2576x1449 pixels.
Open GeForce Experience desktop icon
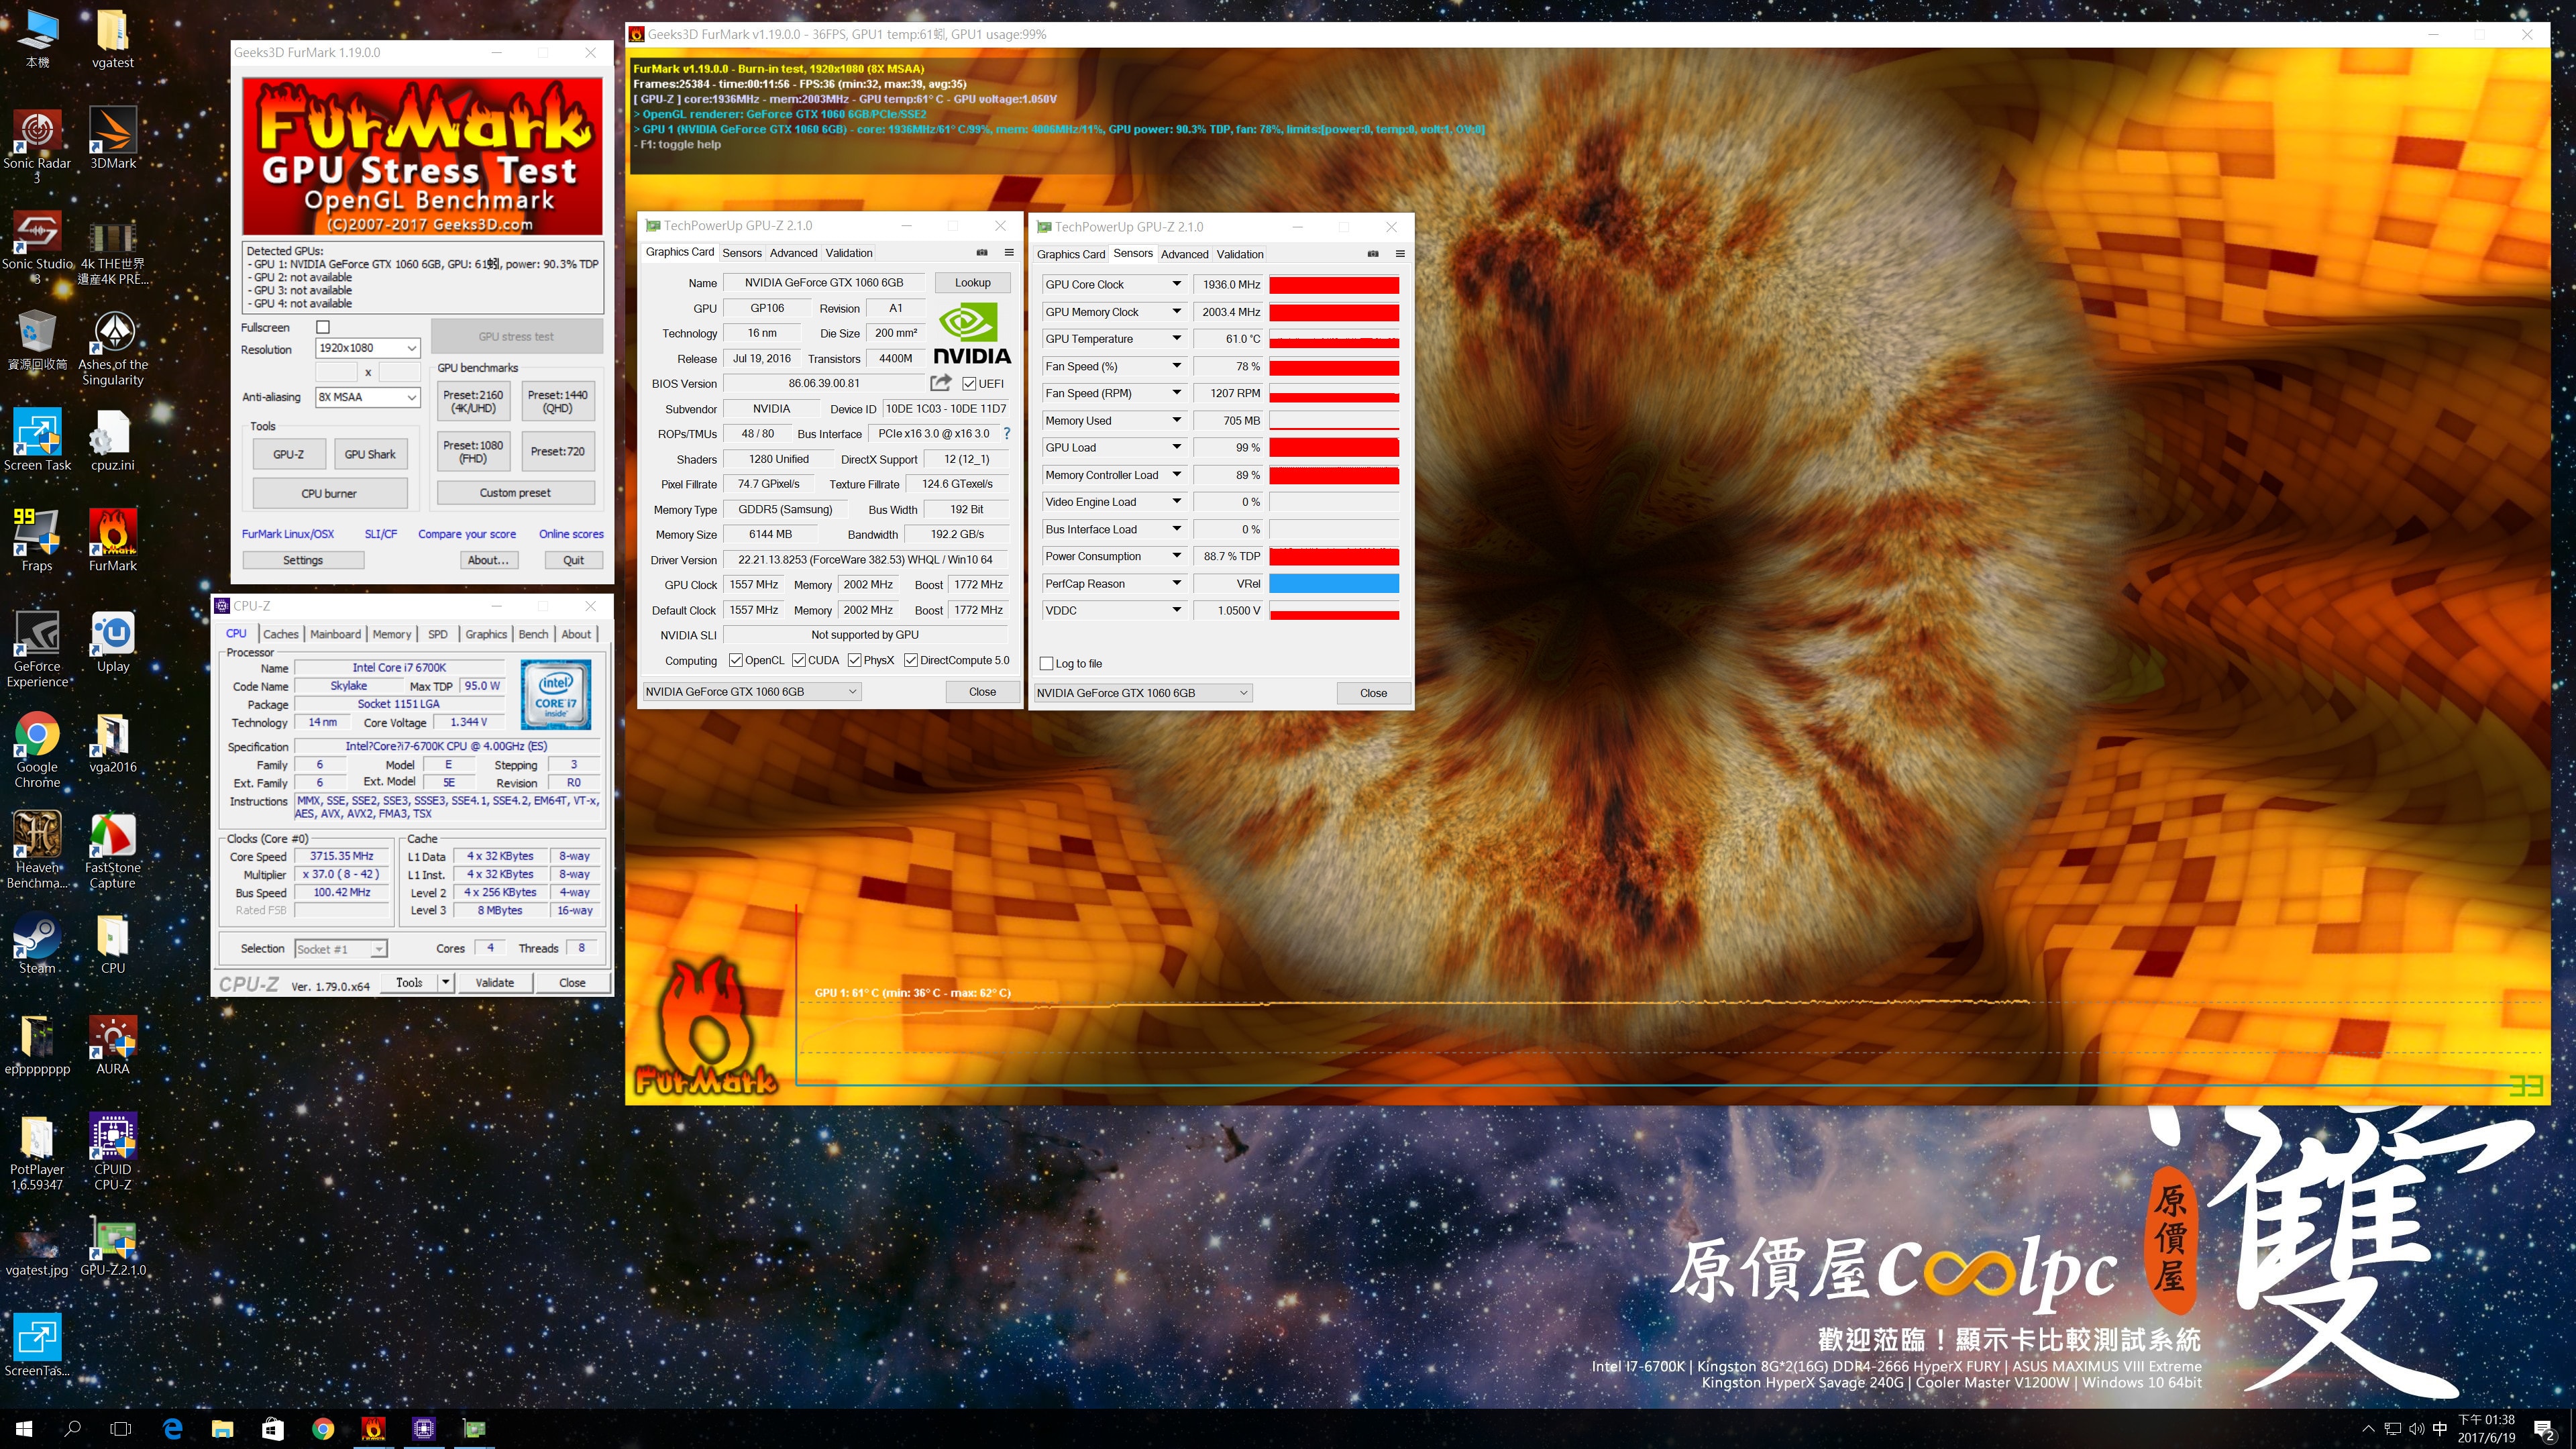click(37, 649)
